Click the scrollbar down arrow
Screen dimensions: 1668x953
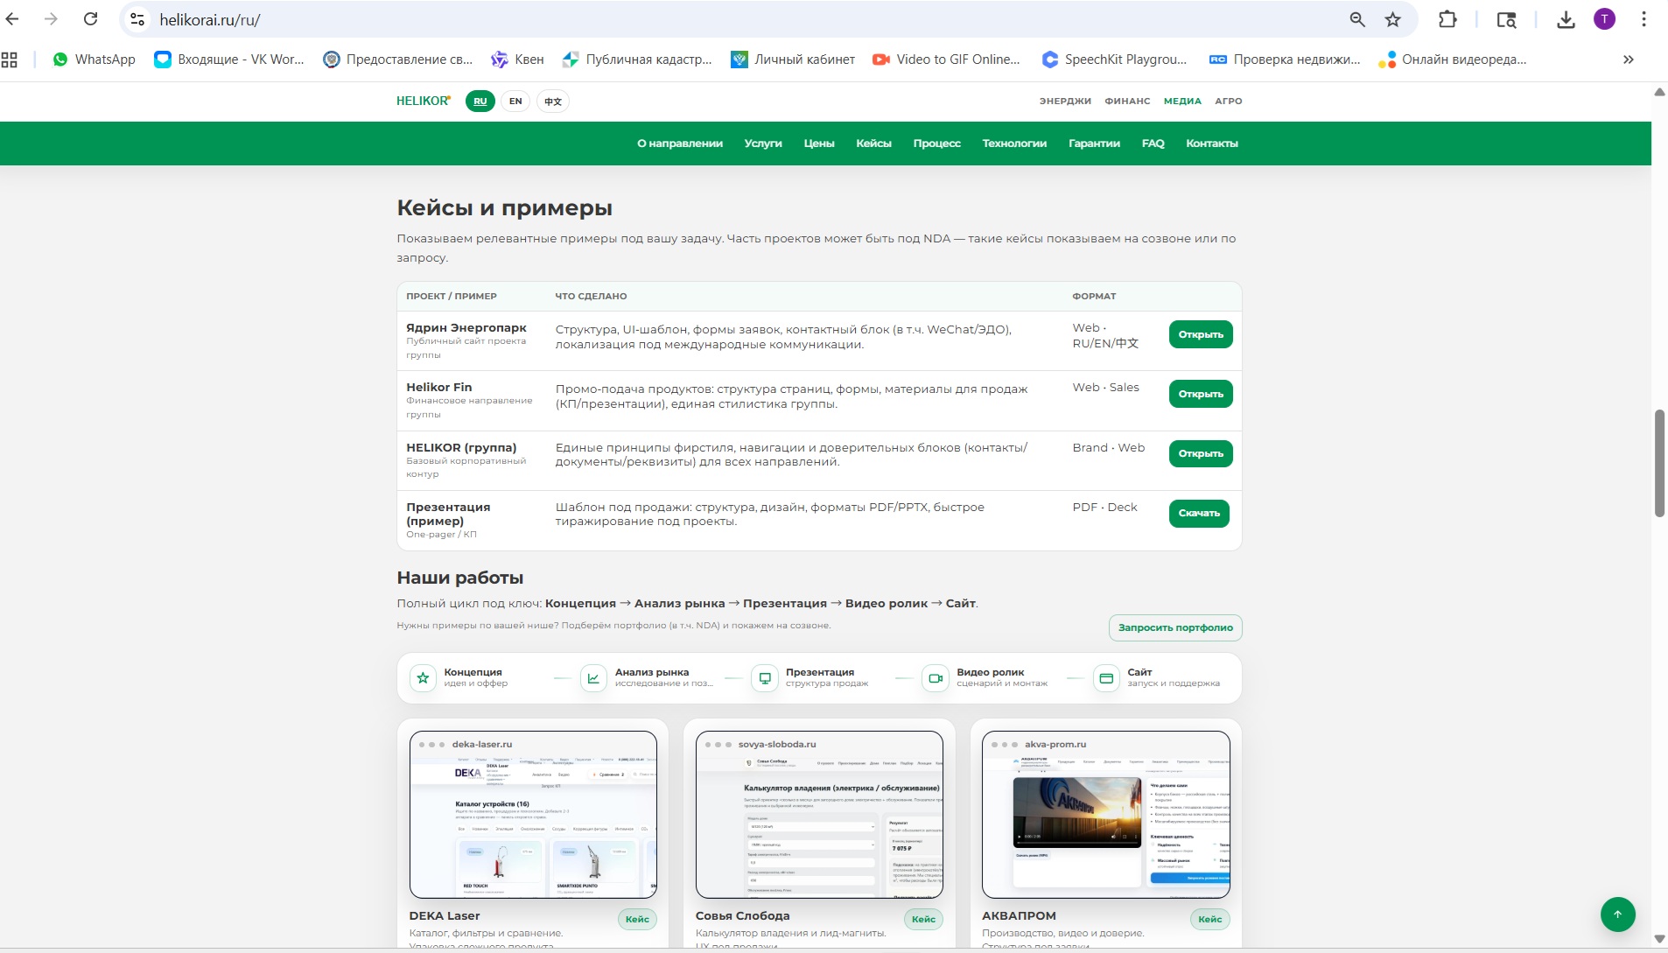[1659, 939]
